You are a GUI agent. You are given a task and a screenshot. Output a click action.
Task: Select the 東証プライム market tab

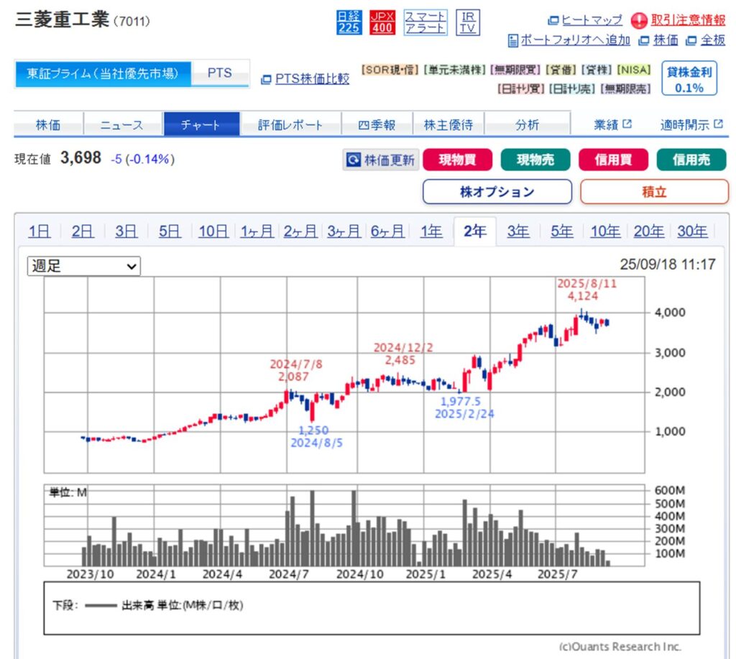(x=103, y=74)
